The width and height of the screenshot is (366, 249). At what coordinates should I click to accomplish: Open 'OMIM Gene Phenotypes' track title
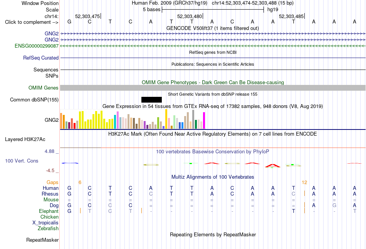(213, 82)
